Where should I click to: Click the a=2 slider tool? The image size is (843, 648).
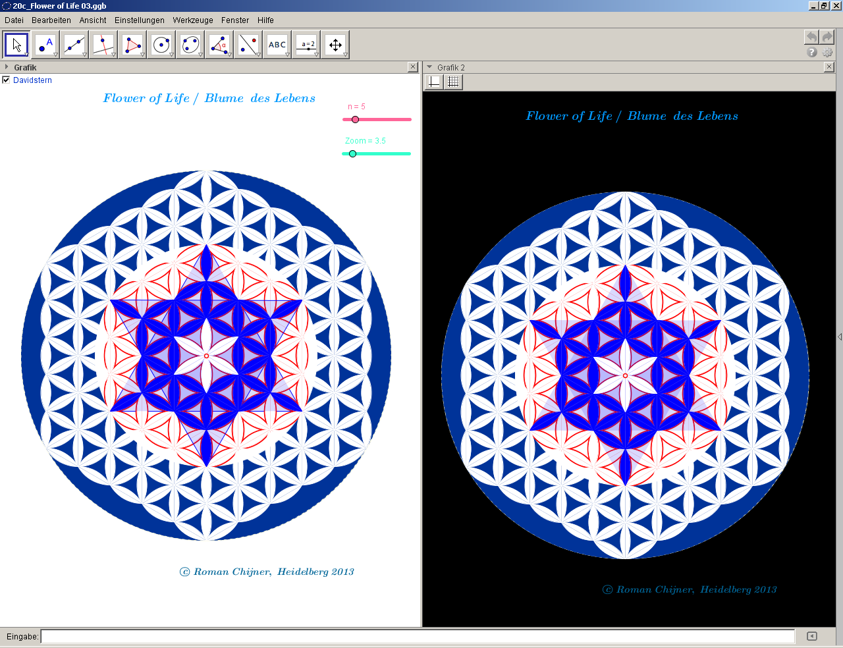(x=306, y=45)
